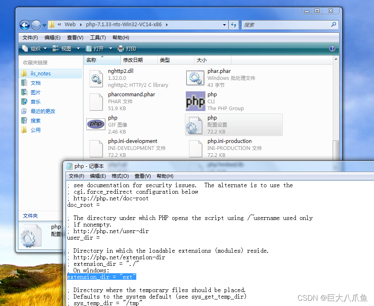
Task: Select php.ini-development file icon
Action: tap(96, 149)
